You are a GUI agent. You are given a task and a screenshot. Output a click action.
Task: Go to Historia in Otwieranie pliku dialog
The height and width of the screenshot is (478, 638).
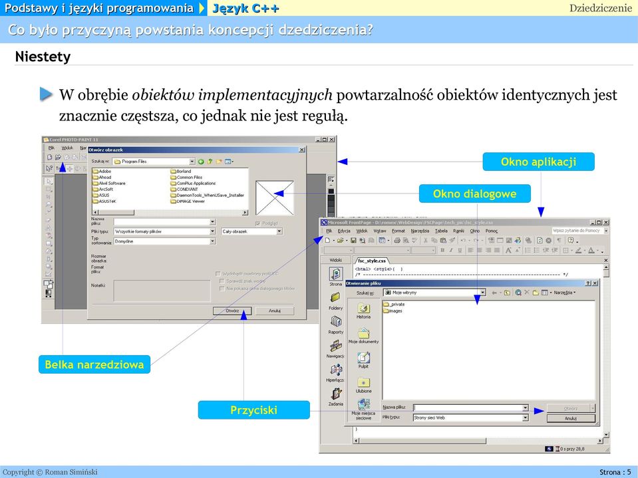click(x=363, y=311)
